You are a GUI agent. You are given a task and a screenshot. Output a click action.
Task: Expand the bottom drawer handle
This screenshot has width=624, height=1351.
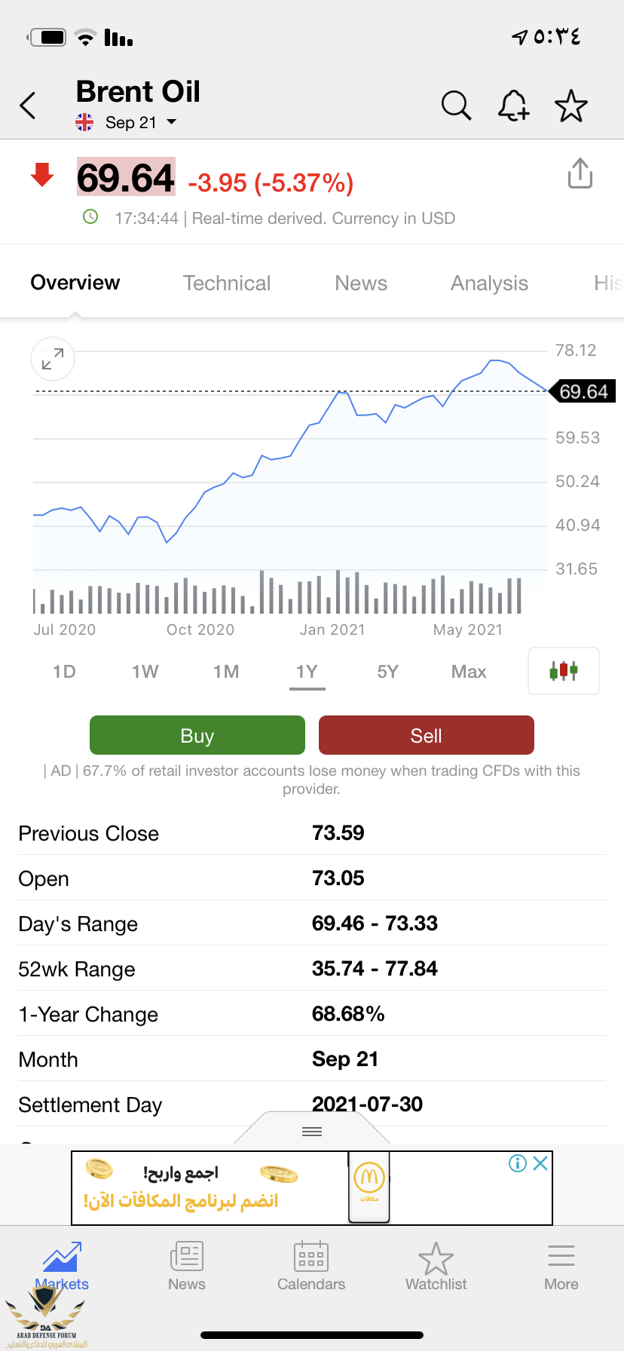312,1131
